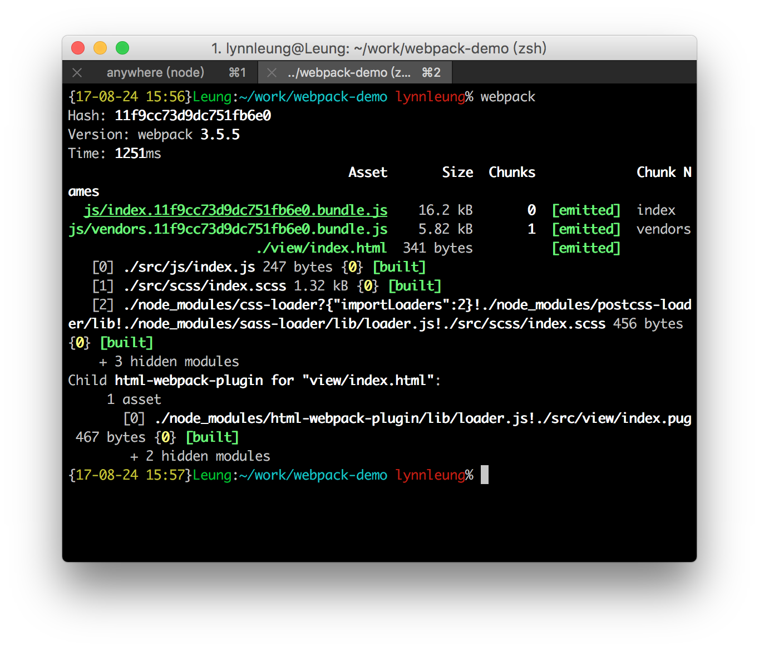Click the js/vendors bundle.js asset path
Image resolution: width=759 pixels, height=651 pixels.
point(228,229)
